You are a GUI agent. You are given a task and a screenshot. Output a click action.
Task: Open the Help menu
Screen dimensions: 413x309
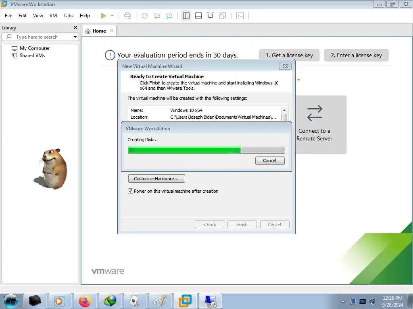[x=85, y=16]
